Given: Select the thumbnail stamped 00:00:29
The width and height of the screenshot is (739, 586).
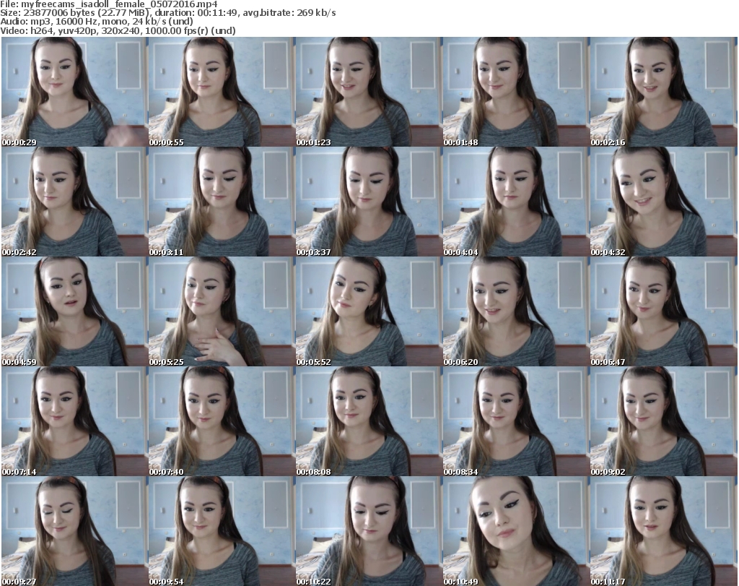Looking at the screenshot, I should 74,92.
